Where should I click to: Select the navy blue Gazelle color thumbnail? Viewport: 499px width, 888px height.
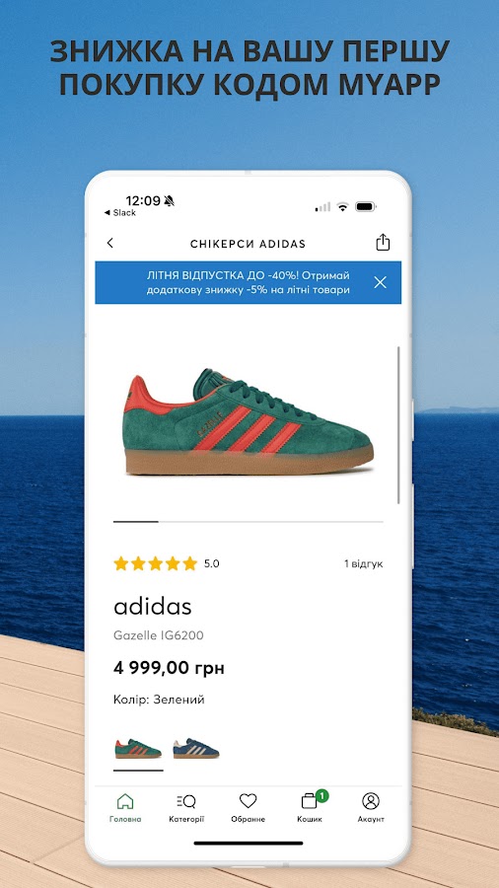tap(195, 748)
